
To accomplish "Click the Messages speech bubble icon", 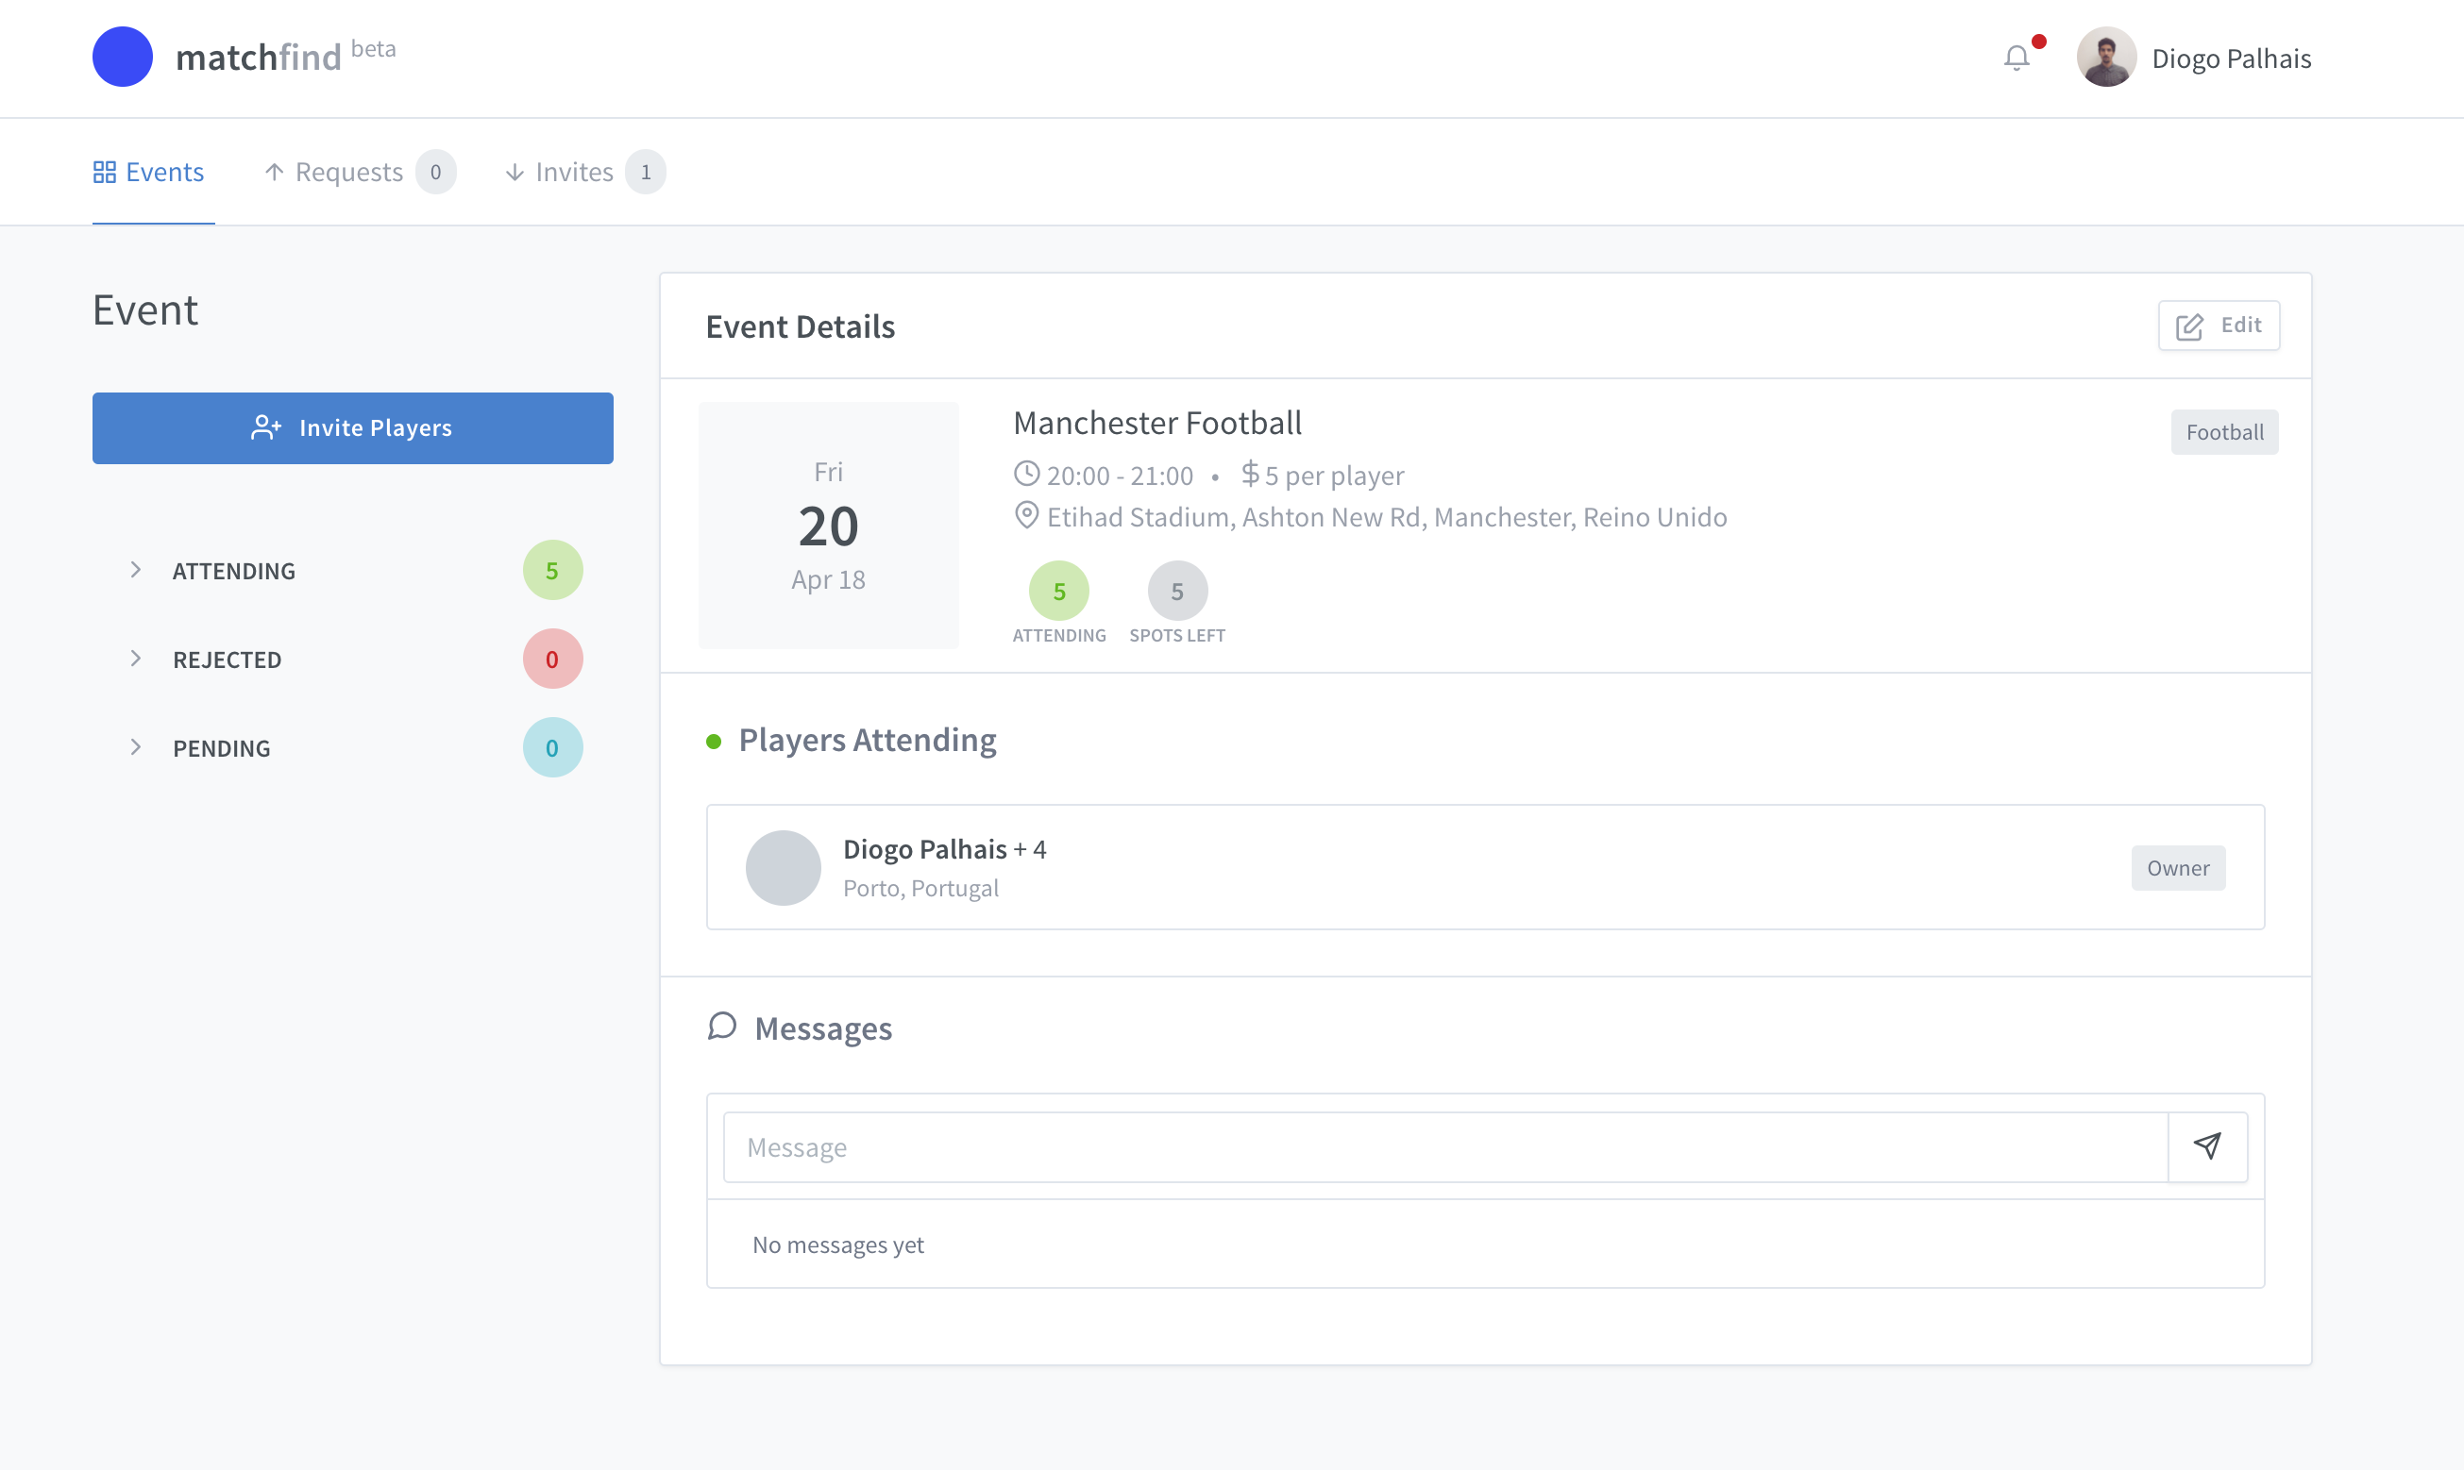I will tap(721, 1027).
